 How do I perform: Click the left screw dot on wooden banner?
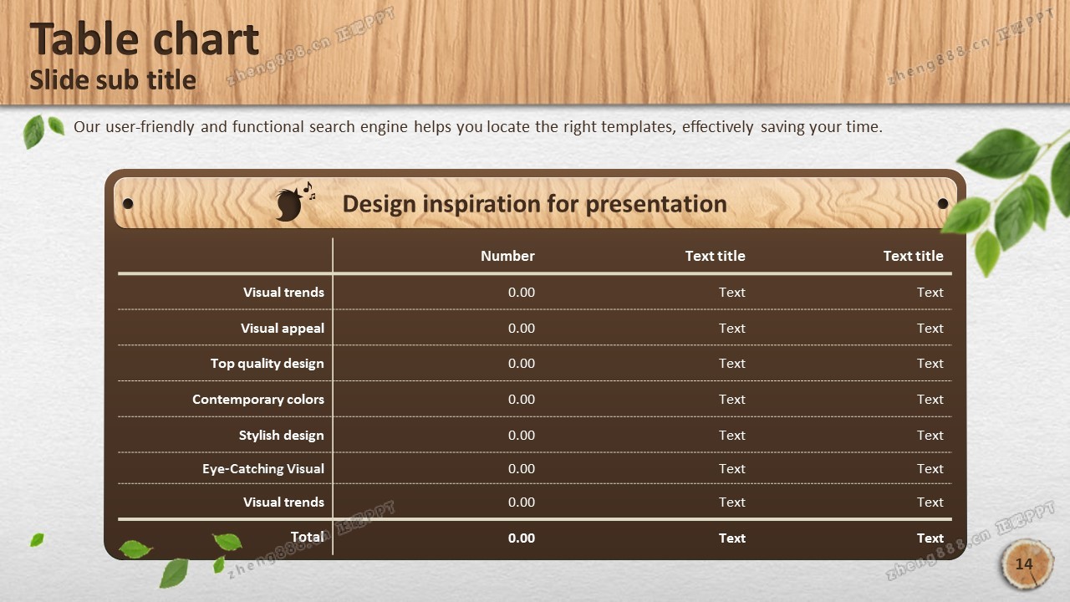[128, 204]
